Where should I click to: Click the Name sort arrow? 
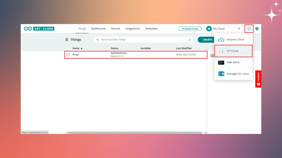[x=82, y=48]
